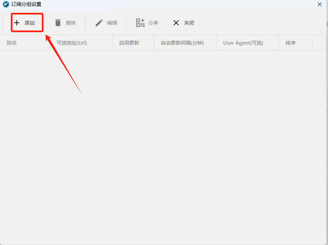Open 分享 from the toolbar
Screen dimensions: 328x245
pyautogui.click(x=153, y=23)
